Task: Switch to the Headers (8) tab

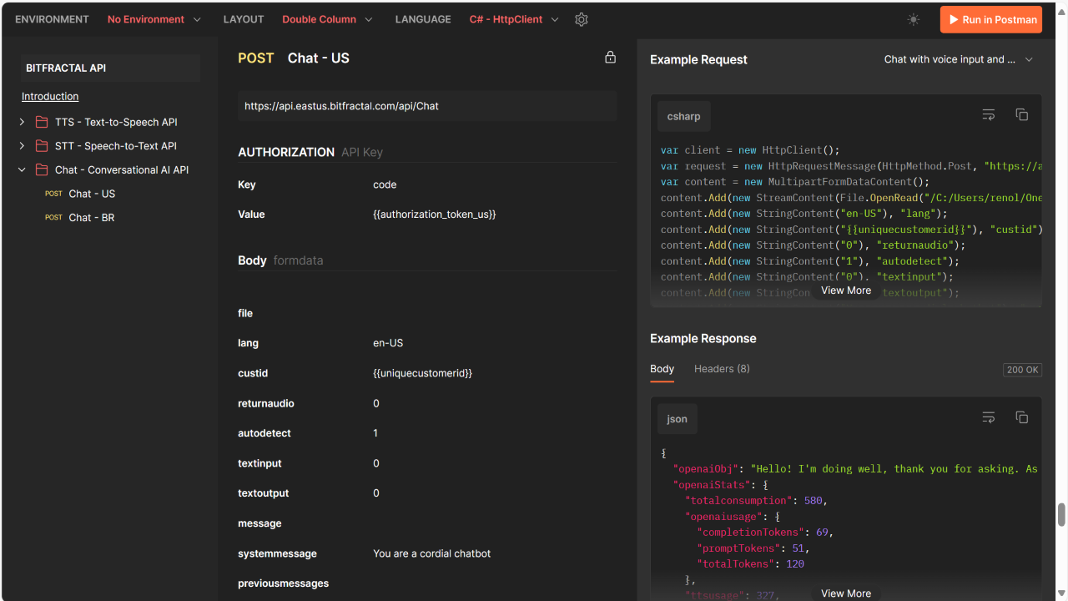Action: click(x=722, y=369)
